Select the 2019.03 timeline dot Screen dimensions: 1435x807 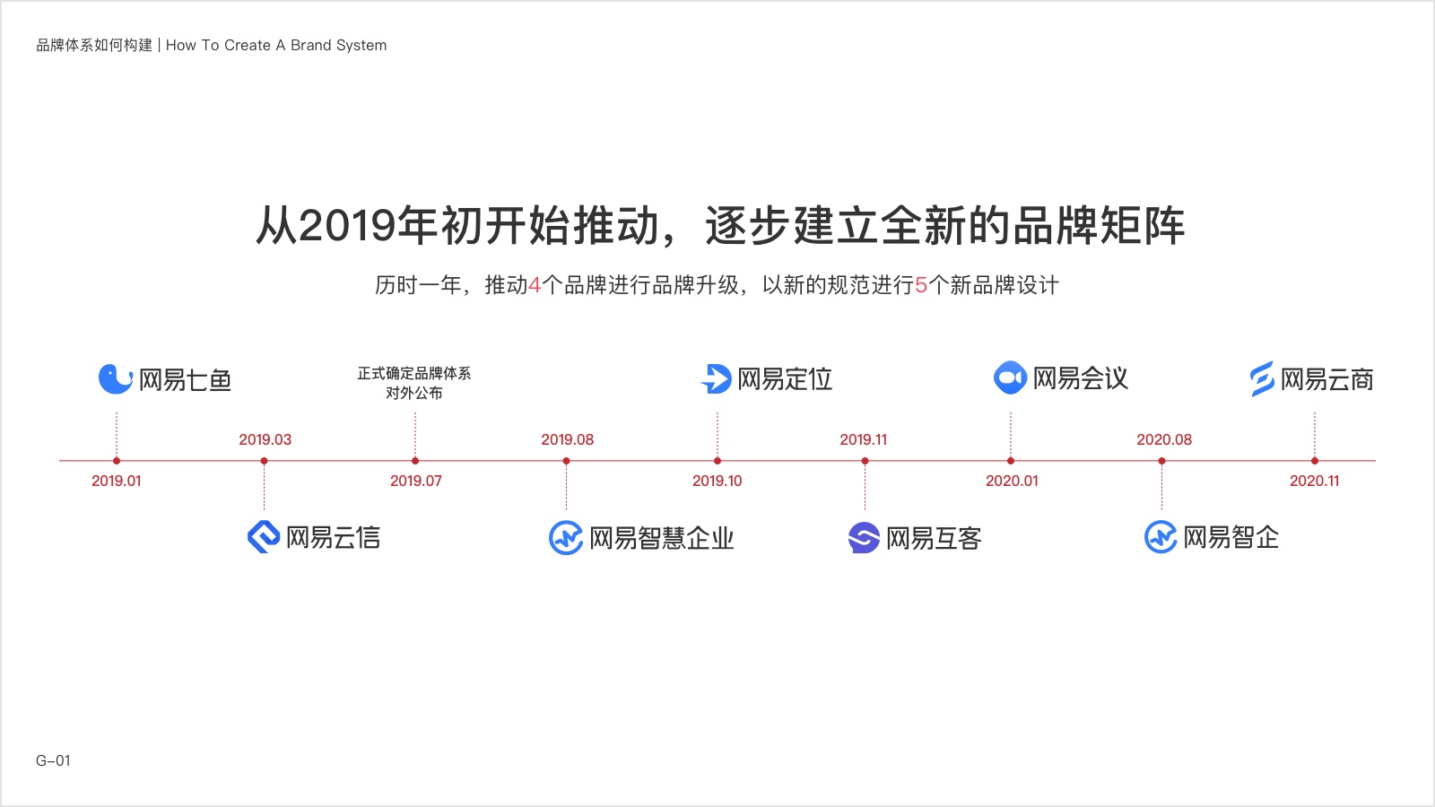[264, 461]
